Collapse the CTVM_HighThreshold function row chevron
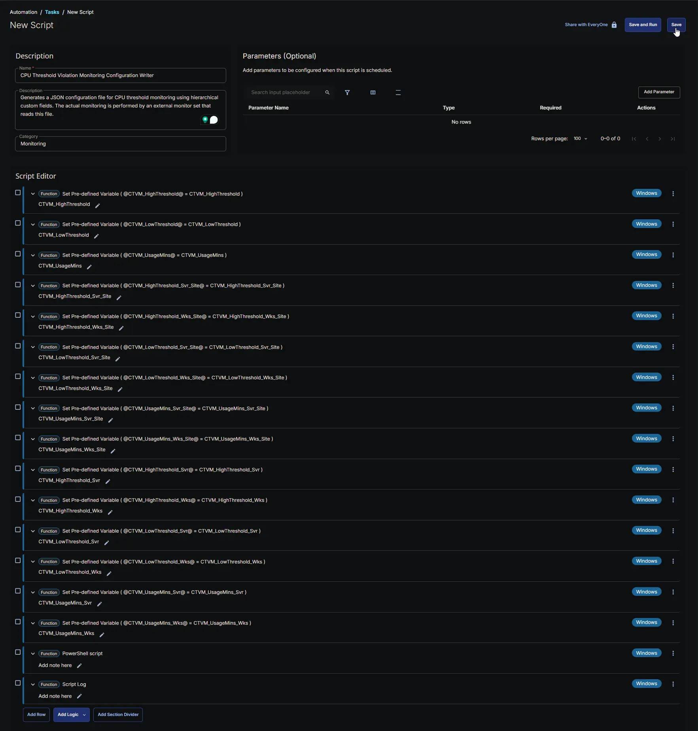The image size is (698, 731). (33, 194)
